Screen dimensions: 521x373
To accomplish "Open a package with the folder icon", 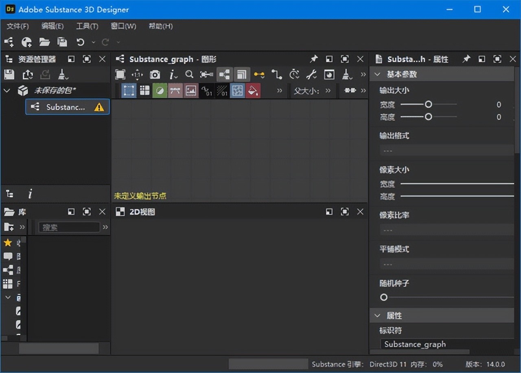I will pyautogui.click(x=44, y=42).
